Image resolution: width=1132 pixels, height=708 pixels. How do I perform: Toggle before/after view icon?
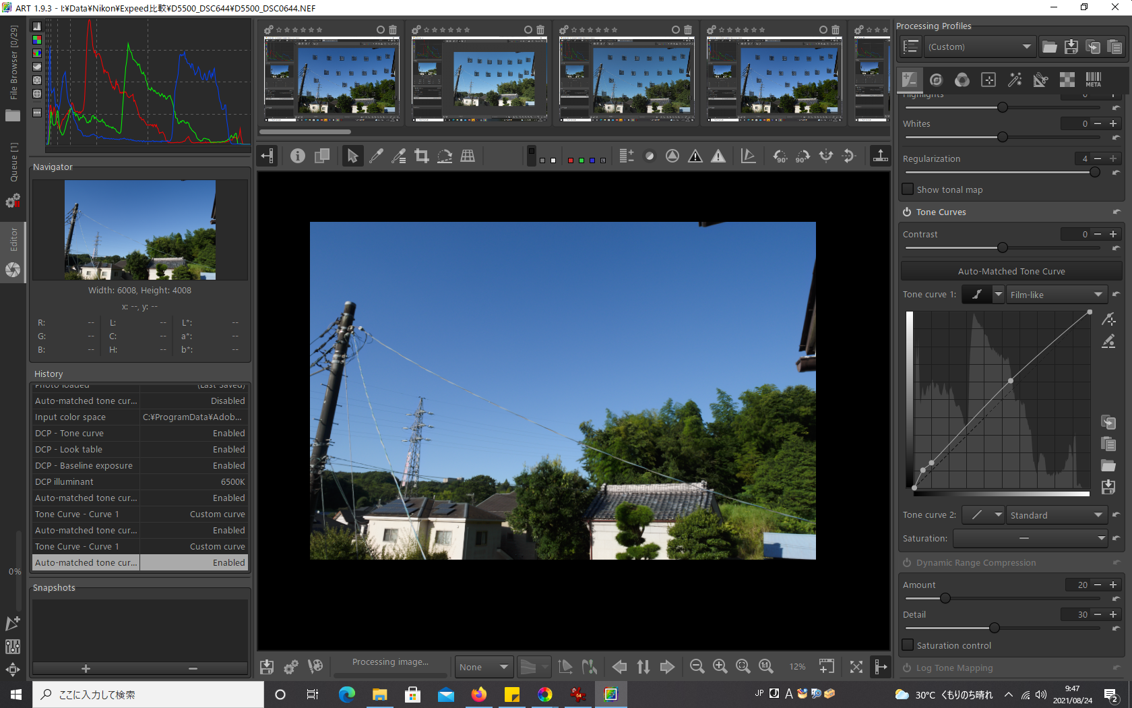(322, 156)
